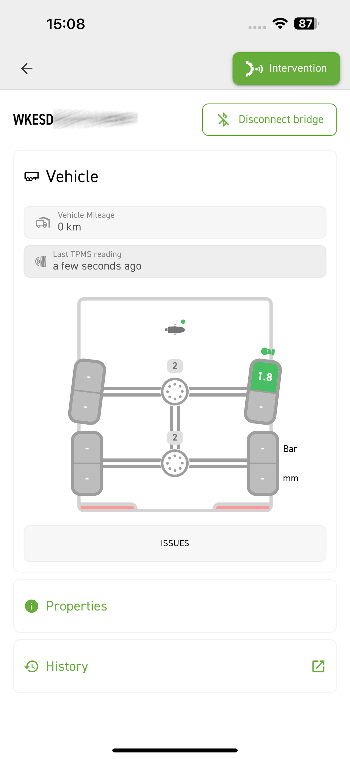Tap the green TPMS sensor icon

click(x=268, y=351)
